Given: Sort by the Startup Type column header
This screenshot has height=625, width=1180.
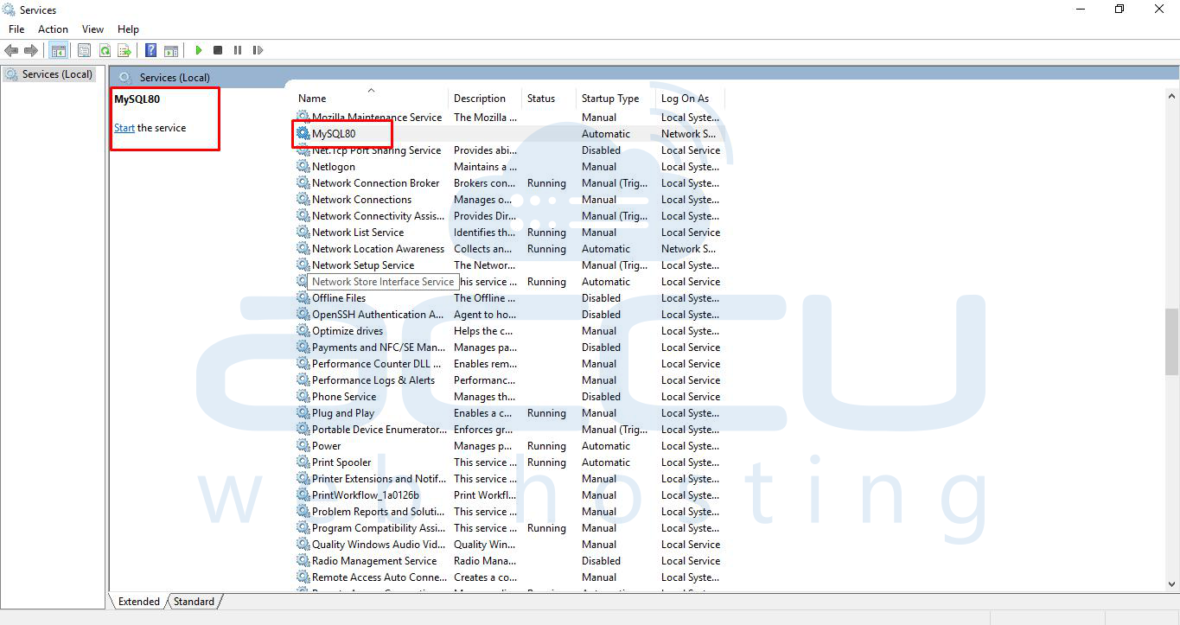Looking at the screenshot, I should click(x=616, y=99).
